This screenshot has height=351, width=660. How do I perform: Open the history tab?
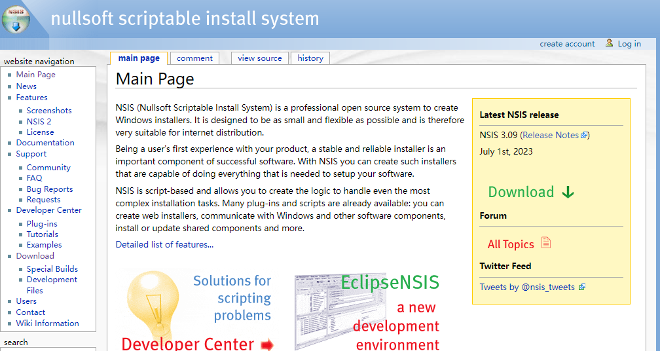point(310,58)
